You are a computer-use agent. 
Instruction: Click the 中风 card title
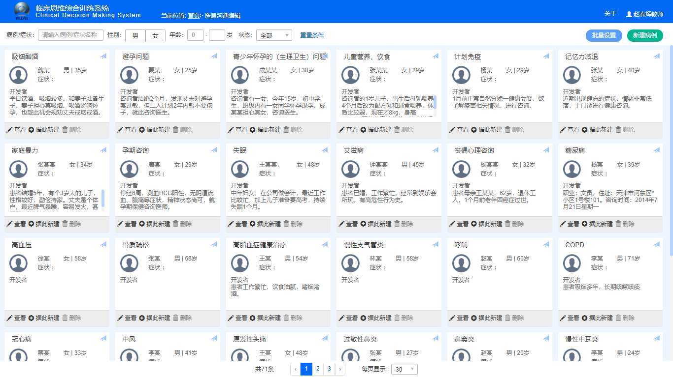click(129, 339)
